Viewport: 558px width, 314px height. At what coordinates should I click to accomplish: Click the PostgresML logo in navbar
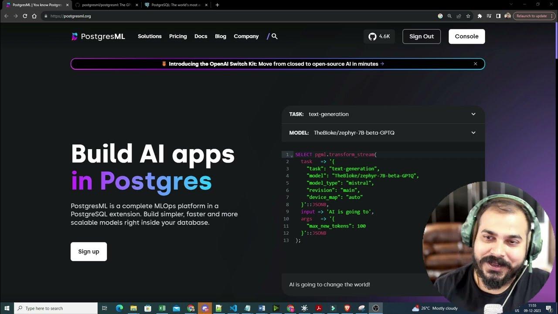tap(99, 36)
